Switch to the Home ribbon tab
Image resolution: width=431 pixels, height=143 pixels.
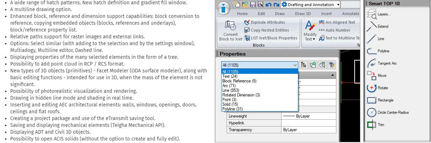(x=242, y=14)
